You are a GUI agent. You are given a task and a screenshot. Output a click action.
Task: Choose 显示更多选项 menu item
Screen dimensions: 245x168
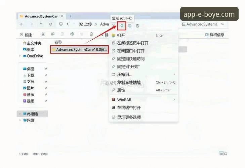pyautogui.click(x=144, y=117)
